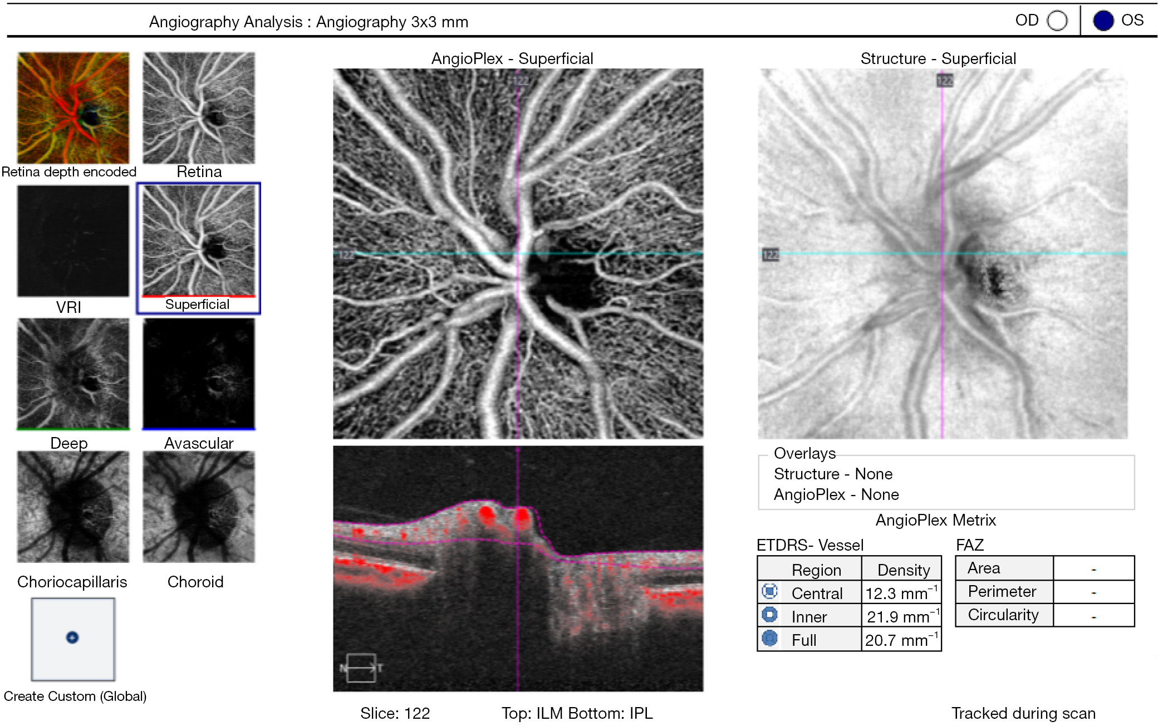Image resolution: width=1158 pixels, height=726 pixels.
Task: Click the AngioPlex - None overlay option
Action: (x=836, y=494)
